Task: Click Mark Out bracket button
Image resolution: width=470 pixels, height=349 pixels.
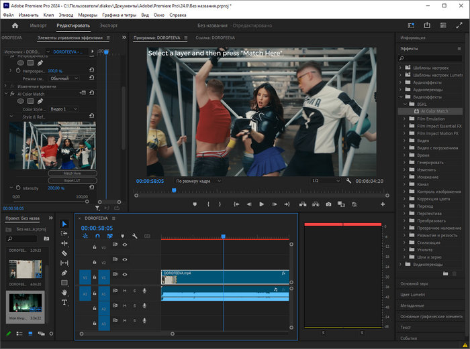Action: tap(220, 204)
